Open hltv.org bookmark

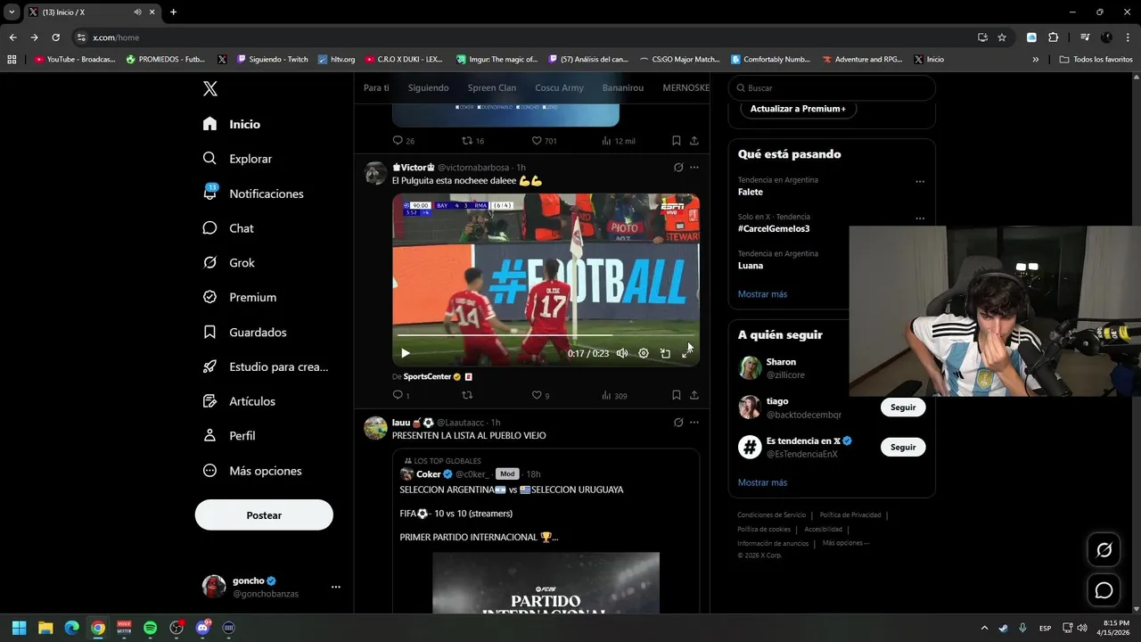(336, 60)
